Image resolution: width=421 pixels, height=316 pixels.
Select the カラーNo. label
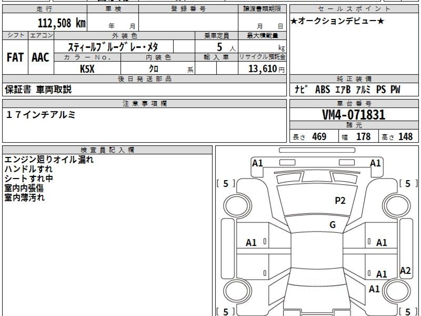pos(87,57)
